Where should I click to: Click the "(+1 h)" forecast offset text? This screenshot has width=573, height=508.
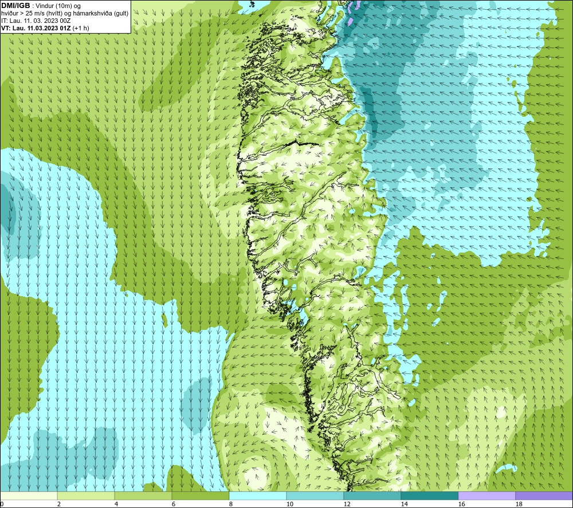(x=81, y=28)
